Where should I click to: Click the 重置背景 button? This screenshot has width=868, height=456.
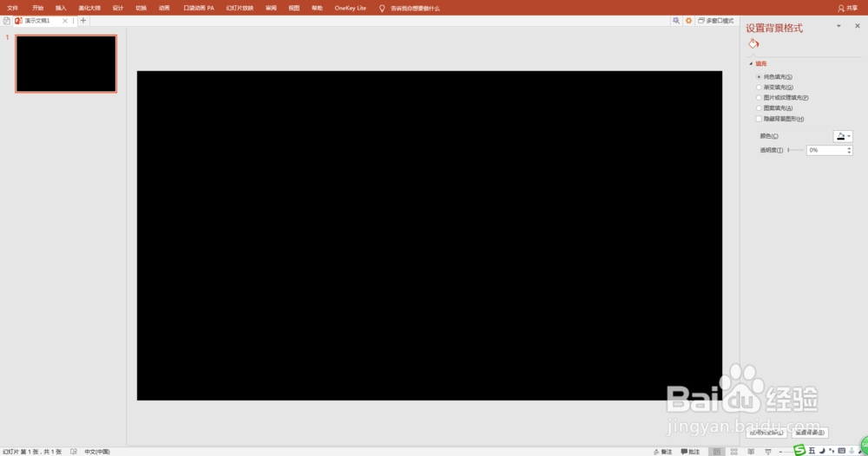tap(809, 433)
